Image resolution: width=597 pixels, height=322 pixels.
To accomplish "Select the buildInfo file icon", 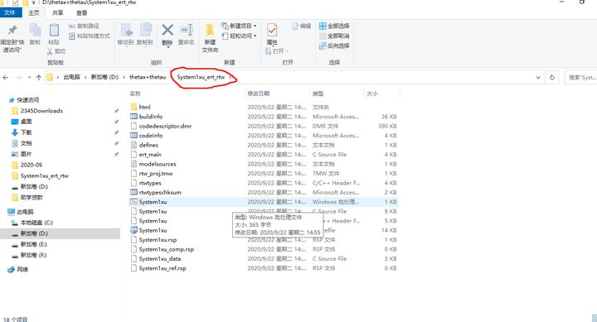I will (133, 117).
